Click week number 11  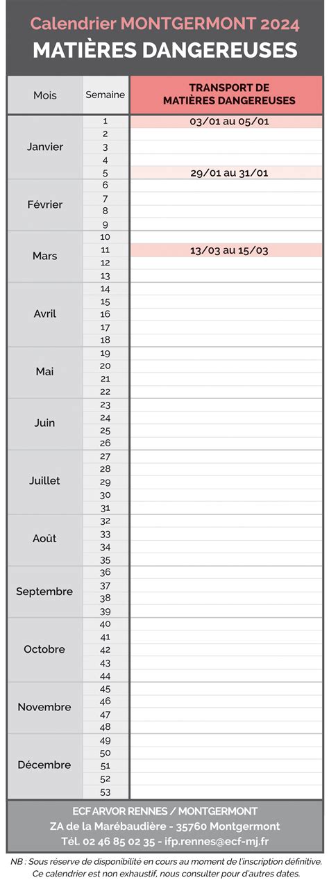coord(106,250)
